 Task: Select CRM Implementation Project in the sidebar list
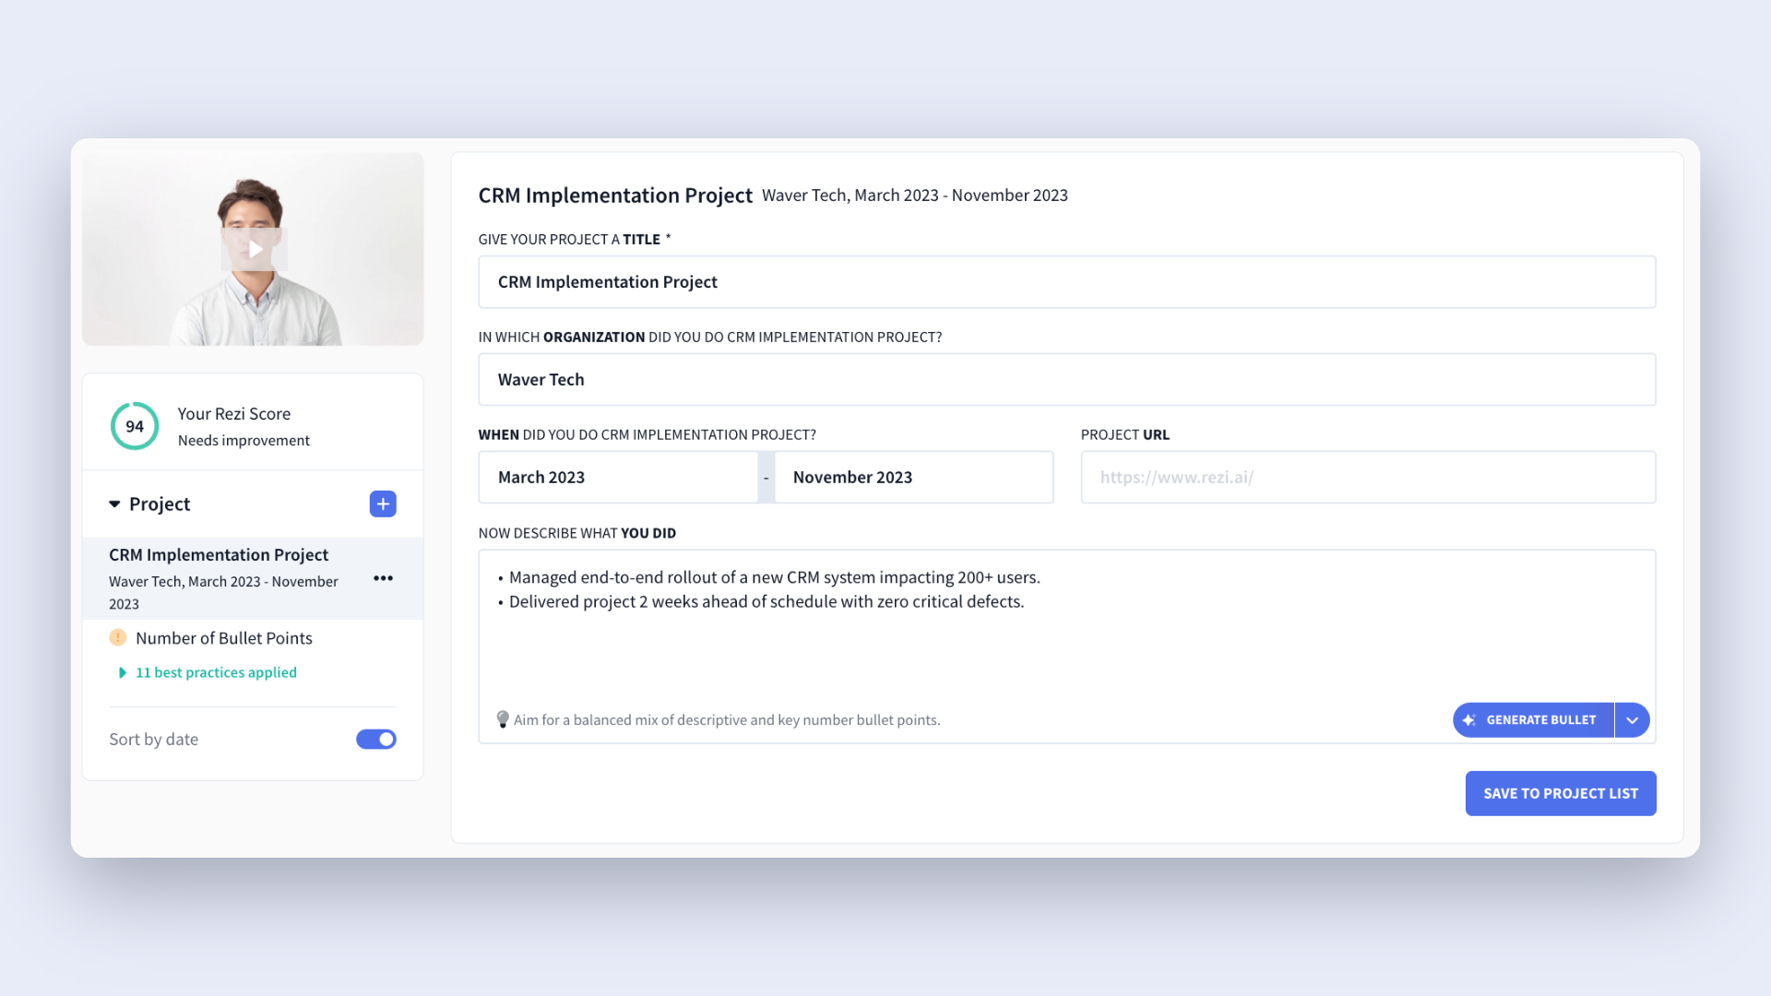coord(253,578)
